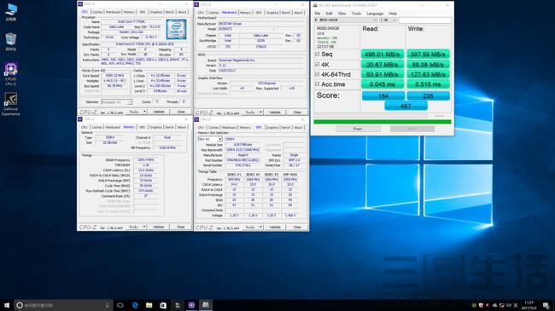Open the memory Slot #2 selection dropdown
Screen dimensions: 555x311
(x=210, y=139)
